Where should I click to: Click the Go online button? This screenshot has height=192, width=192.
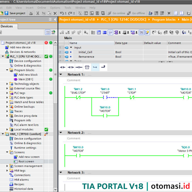coord(116,13)
